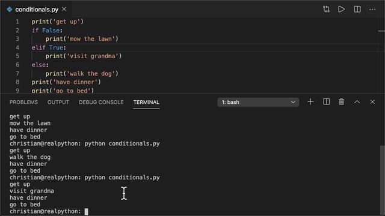385x216 pixels.
Task: Click 'walk the dog' terminal output line
Action: 30,157
